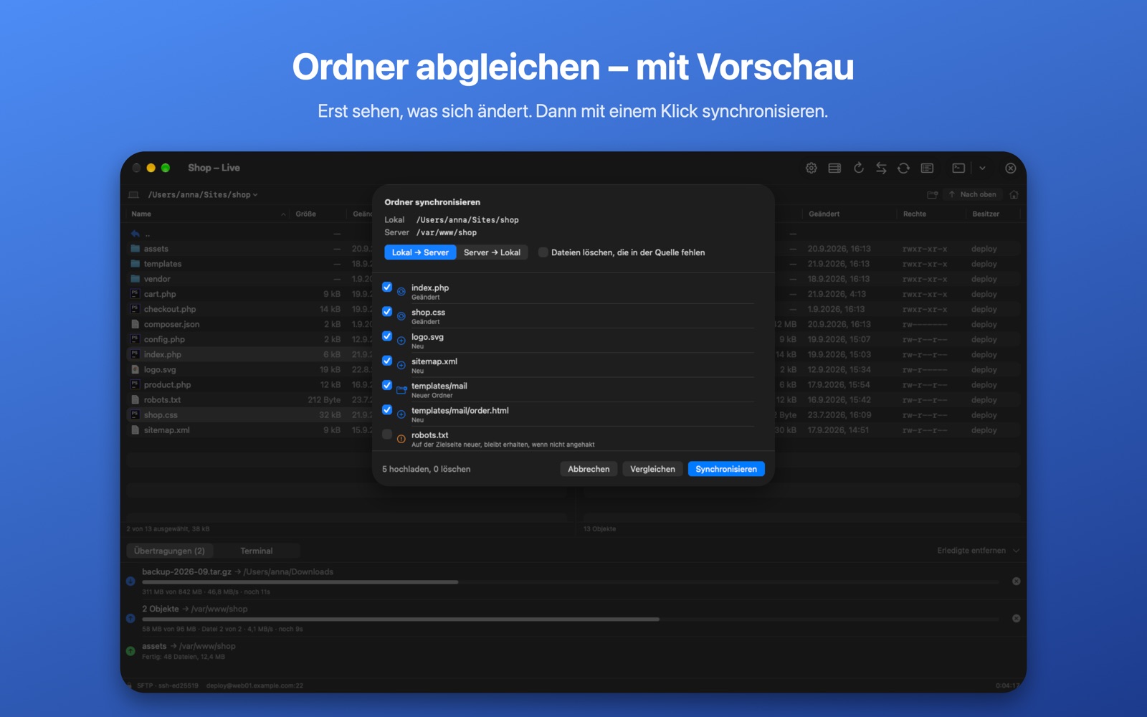Uncheck index.php in the sync list
This screenshot has height=717, width=1147.
[387, 287]
